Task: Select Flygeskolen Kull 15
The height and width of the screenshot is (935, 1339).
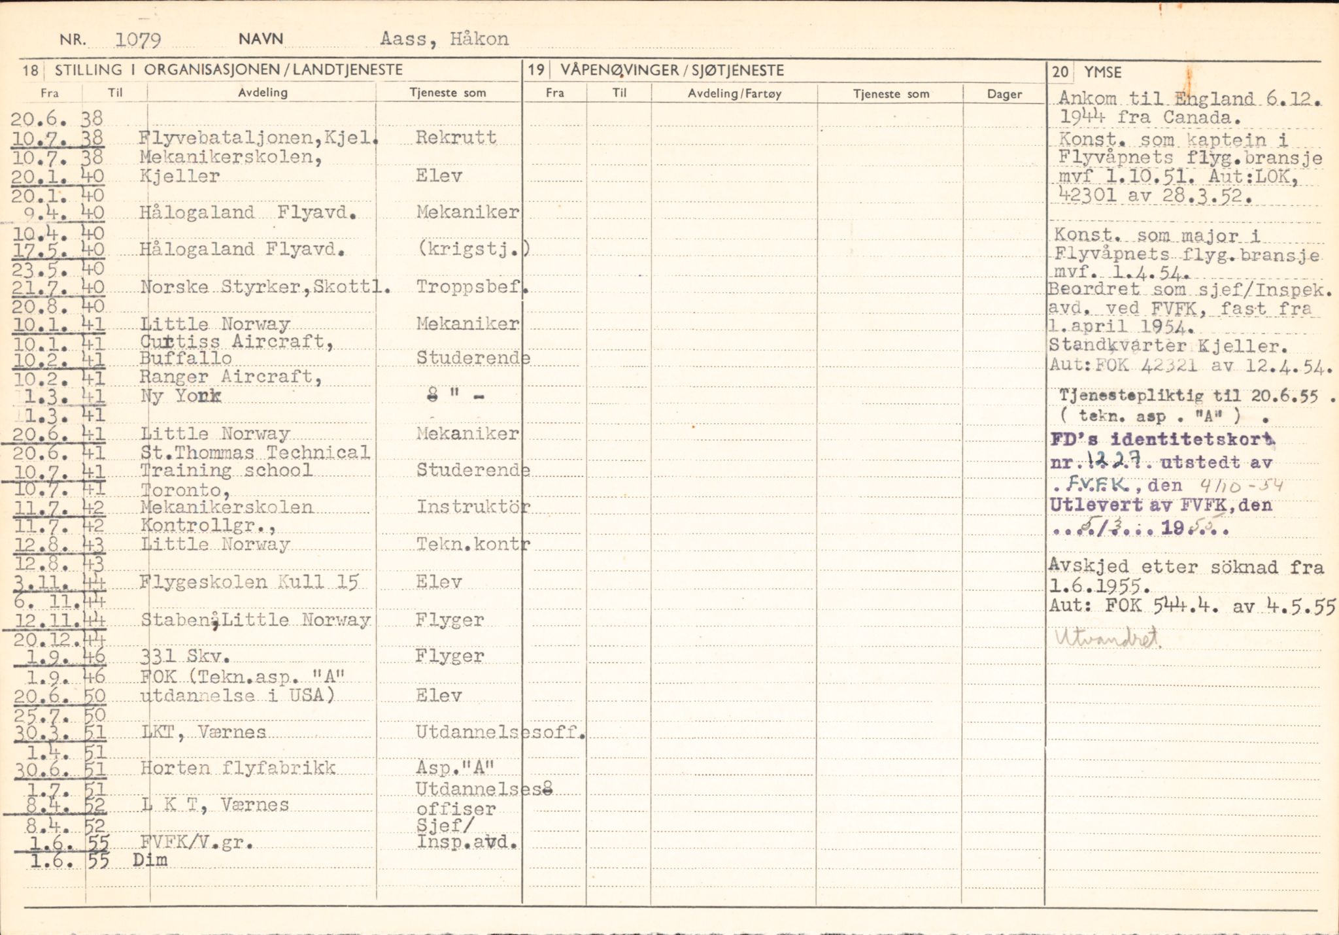Action: tap(249, 582)
